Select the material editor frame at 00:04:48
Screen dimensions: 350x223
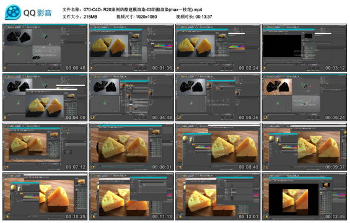(x=131, y=97)
